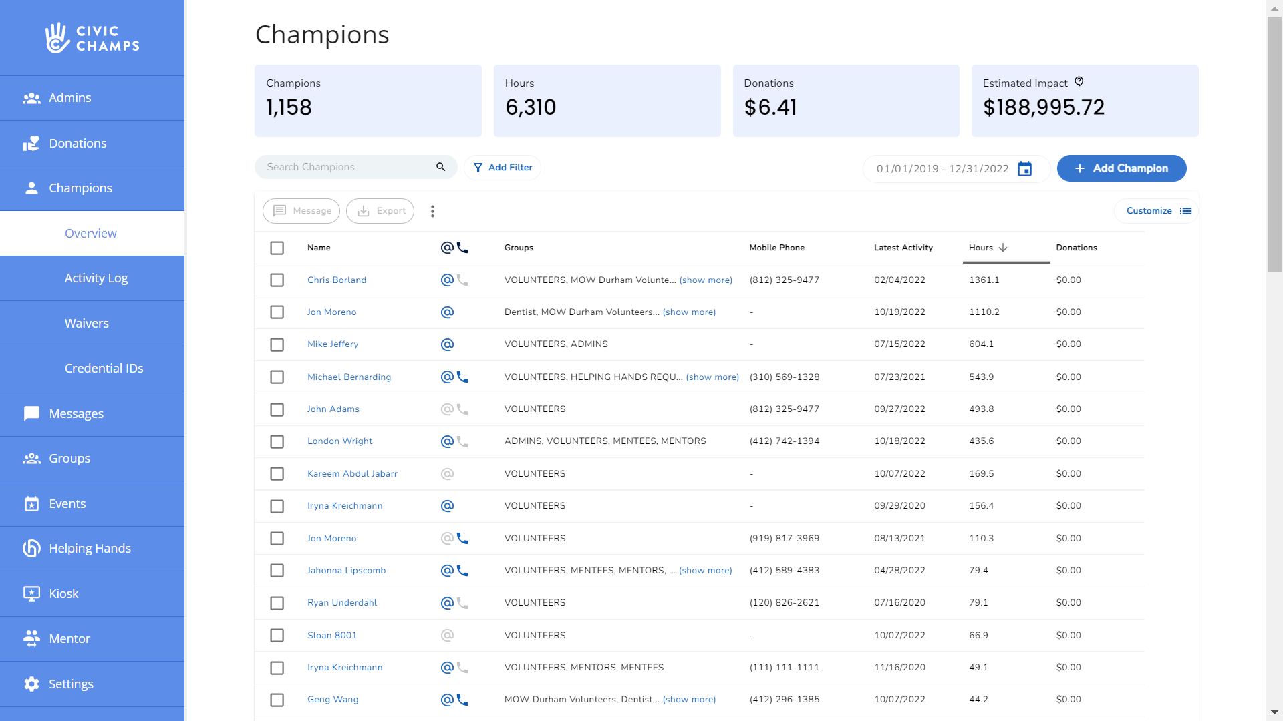The width and height of the screenshot is (1283, 721).
Task: Click the Civic Champs logo
Action: coord(92,38)
